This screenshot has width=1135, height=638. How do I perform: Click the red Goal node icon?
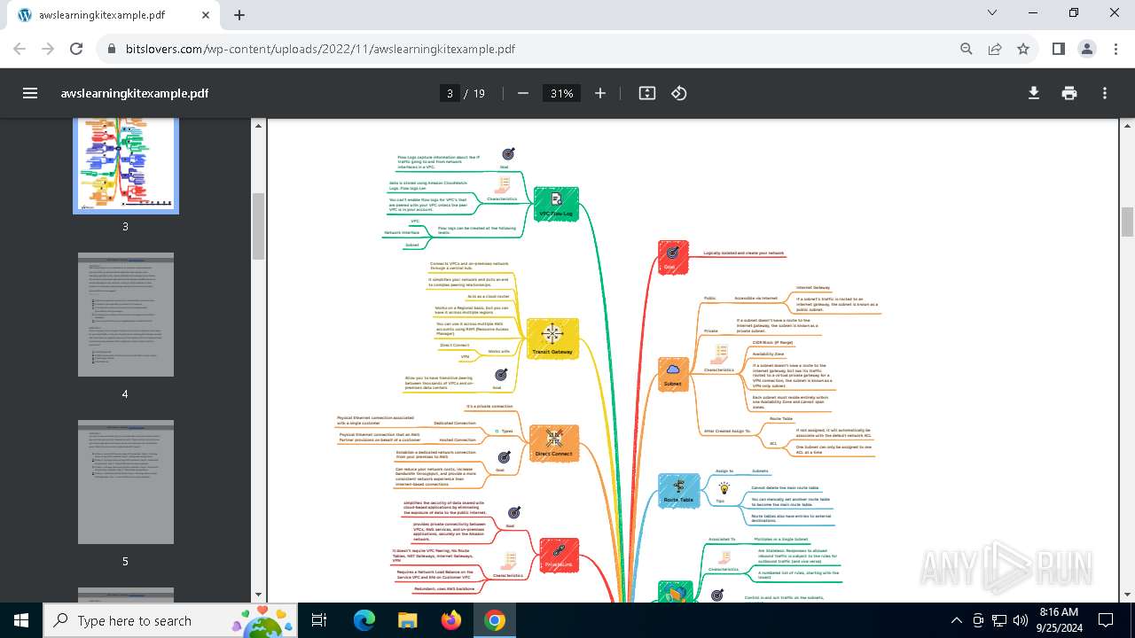[x=673, y=255]
